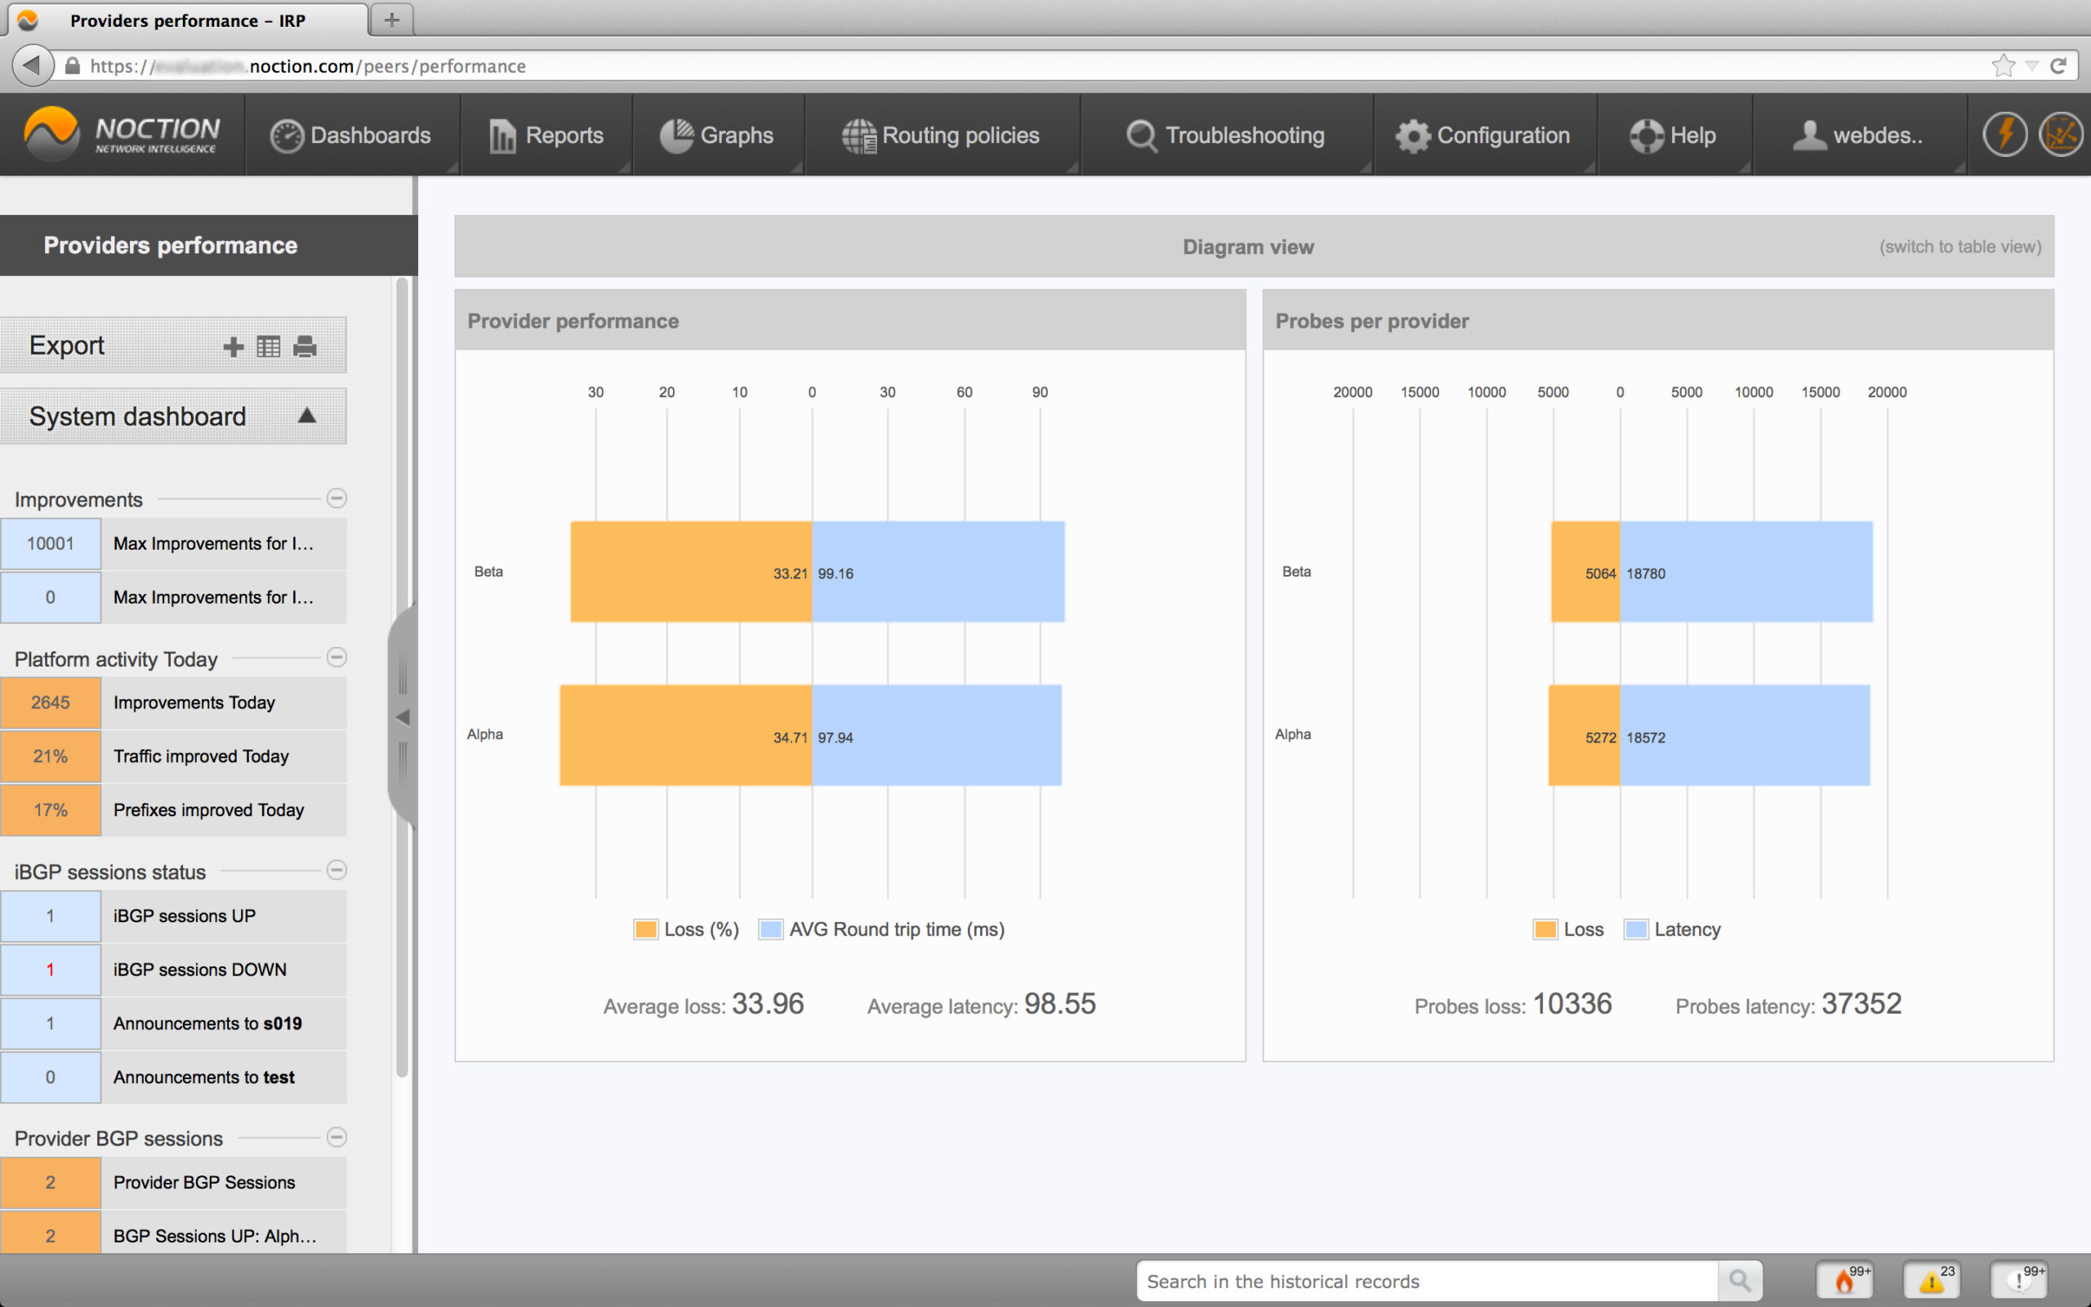Screen dimensions: 2091x1307
Task: Open Improvements Today item in sidebar
Action: (194, 703)
